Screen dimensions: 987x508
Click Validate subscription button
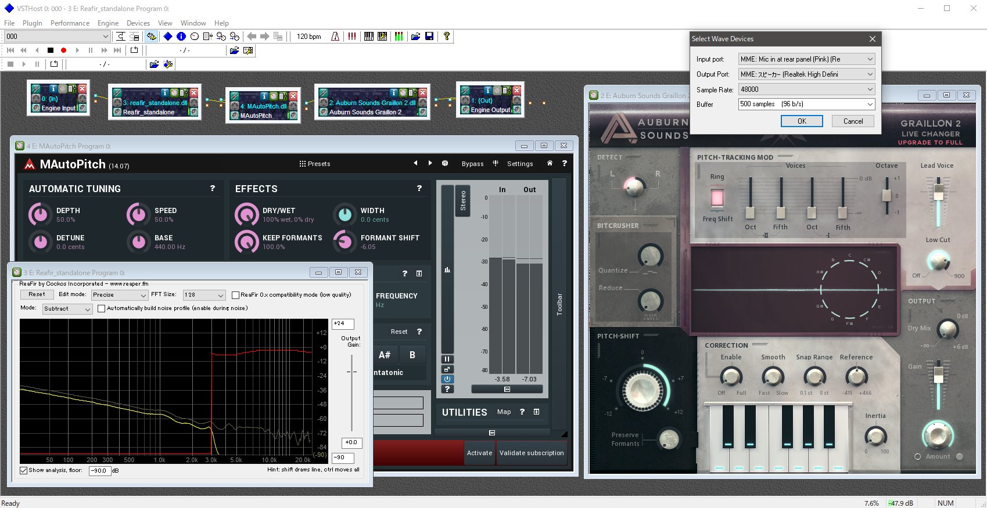coord(532,453)
